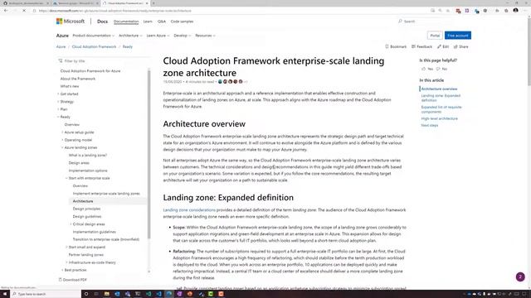Select the Documentation menu item

[126, 22]
